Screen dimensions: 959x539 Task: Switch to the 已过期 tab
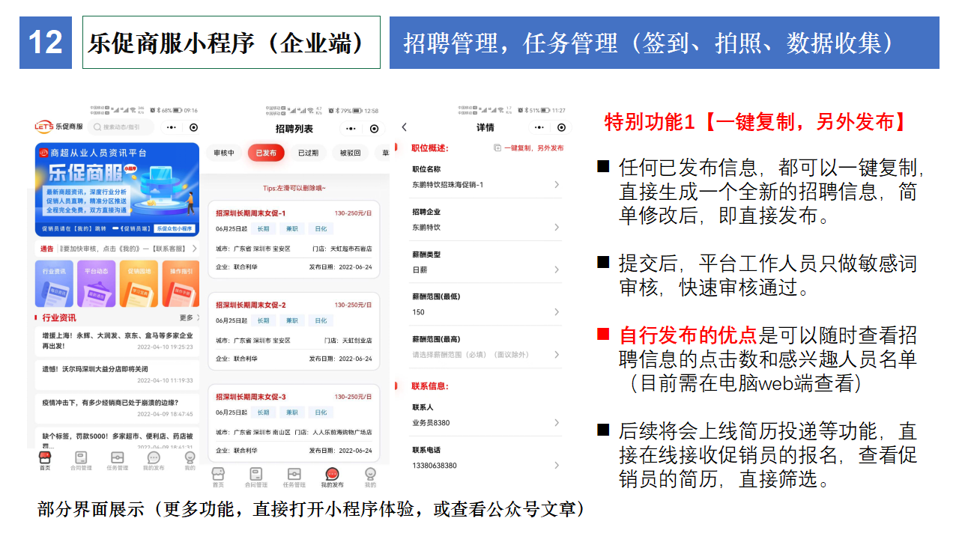coord(308,153)
